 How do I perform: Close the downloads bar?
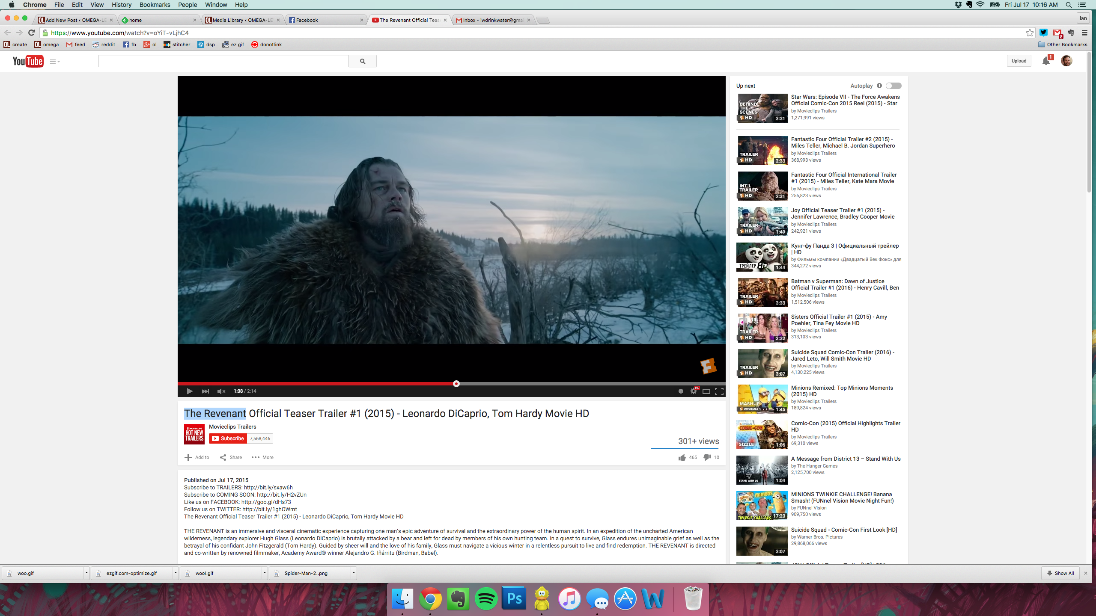(1085, 573)
